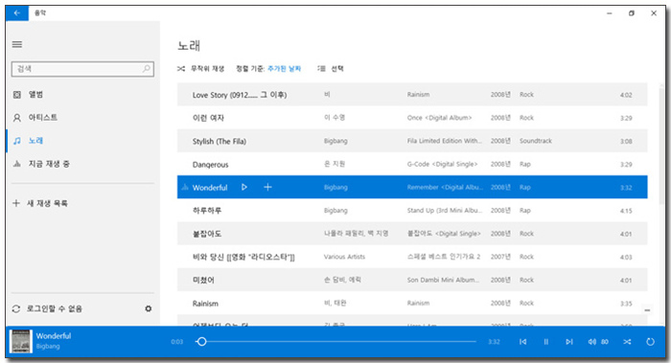
Task: Select the 이런 여자 song row
Action: (412, 118)
